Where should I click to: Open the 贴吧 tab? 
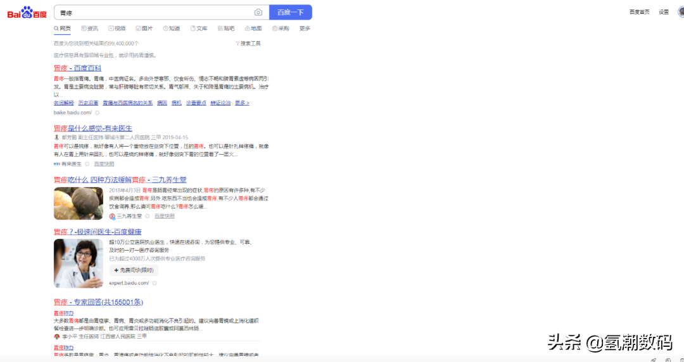point(226,28)
